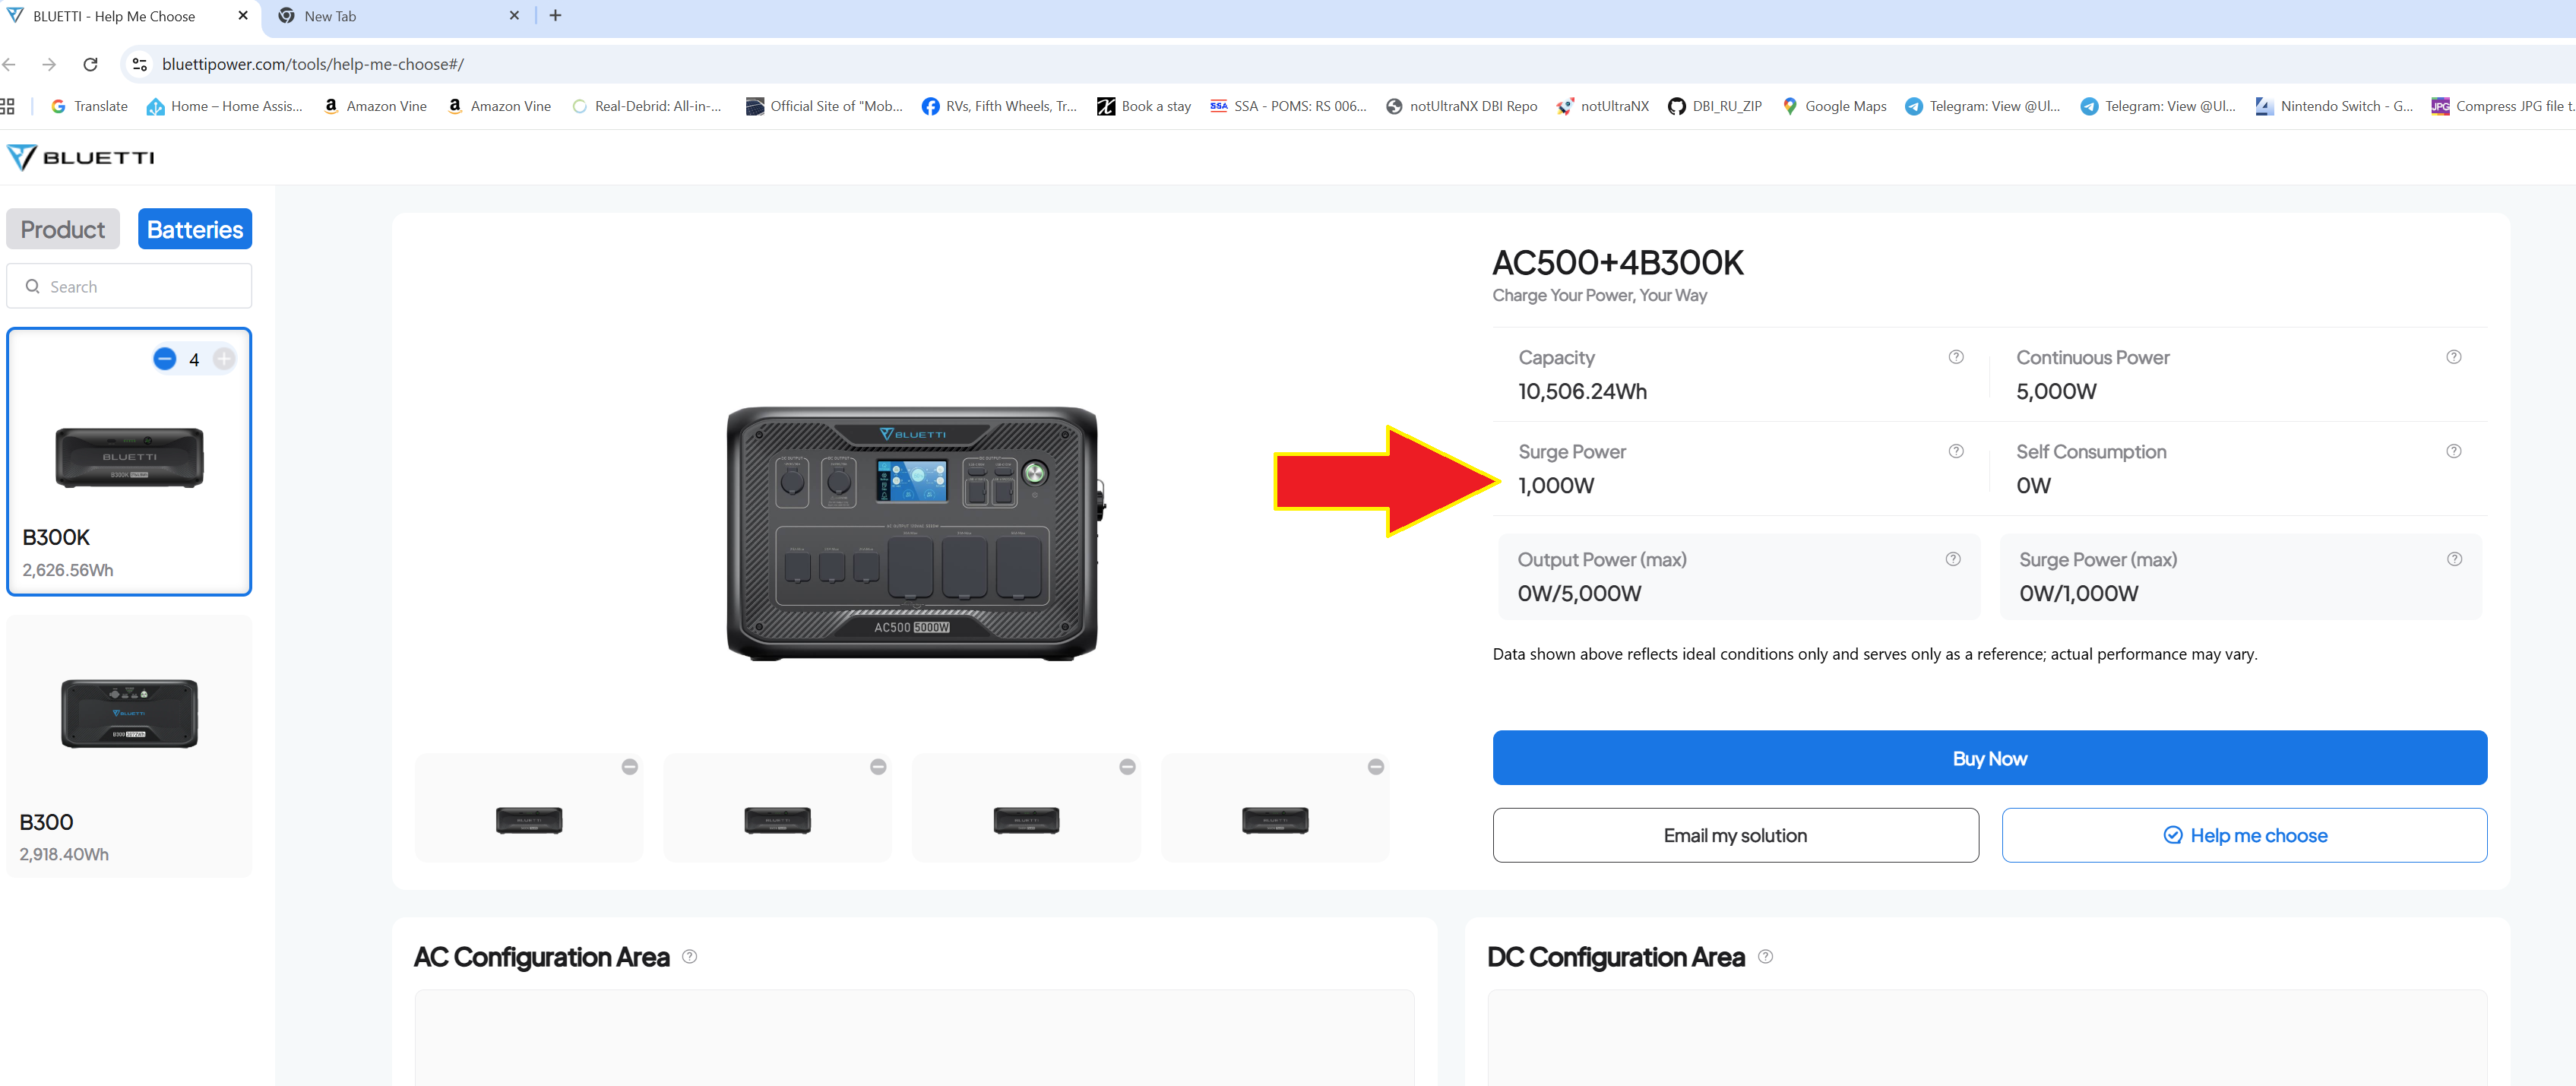
Task: Open the Continuous Power help icon
Action: point(2453,357)
